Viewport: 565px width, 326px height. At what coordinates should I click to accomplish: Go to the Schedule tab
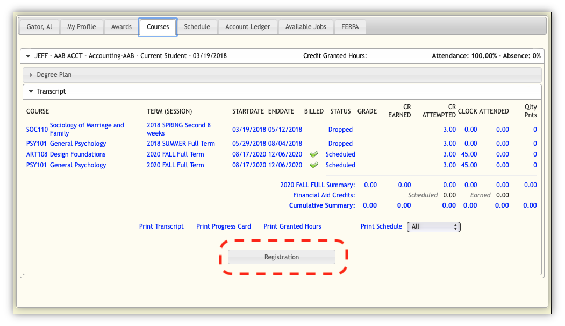(197, 27)
